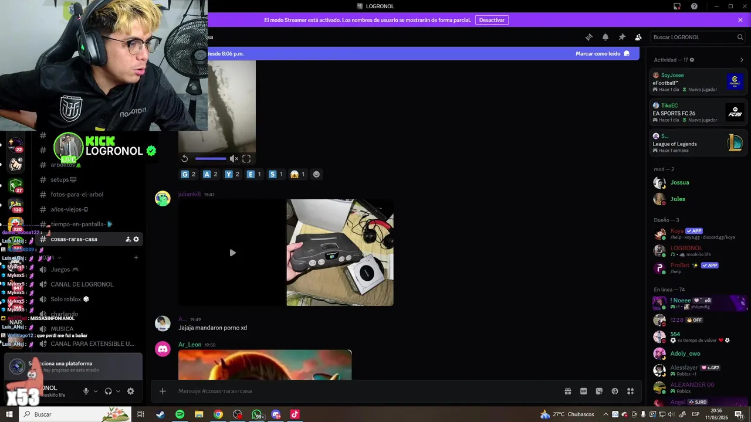The height and width of the screenshot is (422, 751).
Task: Toggle the E reaction with count 1
Action: [x=254, y=174]
